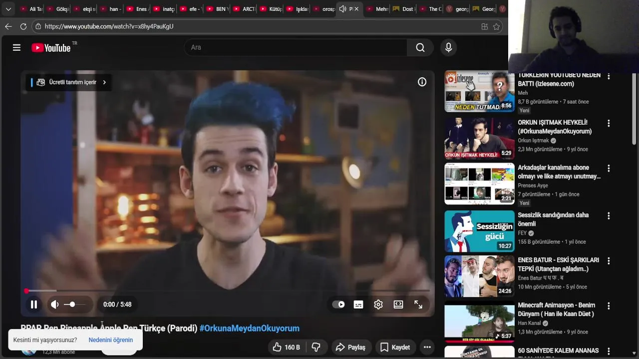This screenshot has width=639, height=359.
Task: Enter fullscreen mode
Action: (x=418, y=304)
